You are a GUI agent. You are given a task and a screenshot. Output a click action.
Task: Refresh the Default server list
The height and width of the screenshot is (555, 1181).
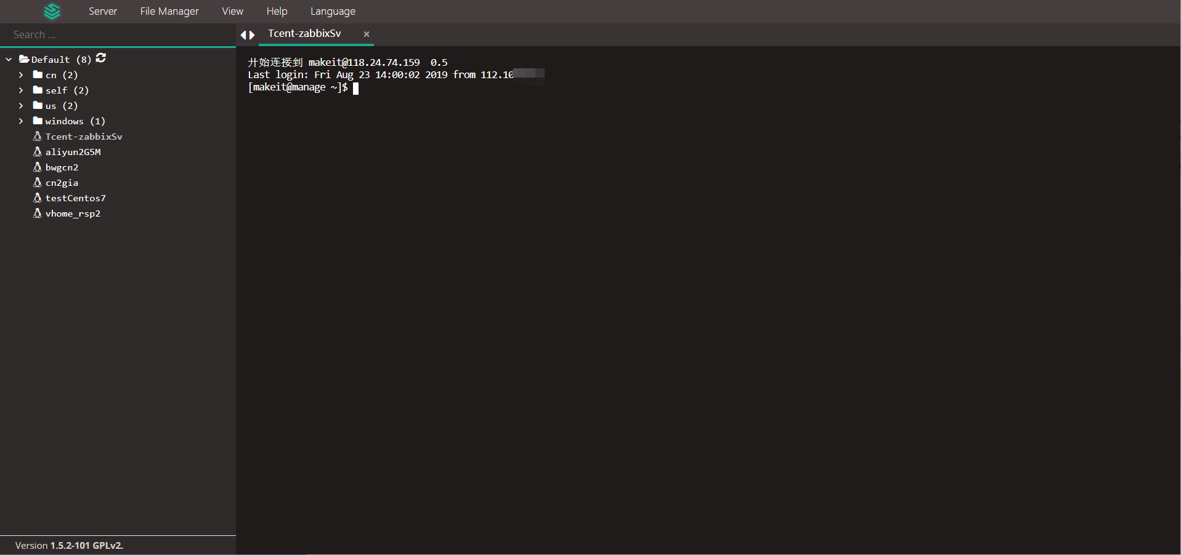click(101, 58)
